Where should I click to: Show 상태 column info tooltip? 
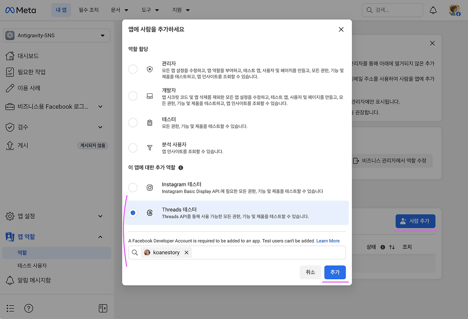coord(383,247)
